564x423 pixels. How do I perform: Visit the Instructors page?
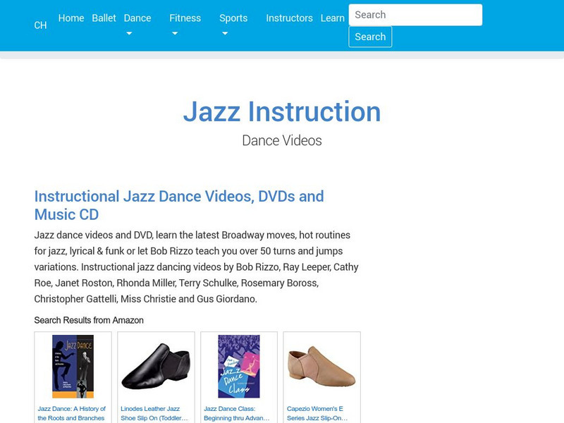[x=289, y=18]
